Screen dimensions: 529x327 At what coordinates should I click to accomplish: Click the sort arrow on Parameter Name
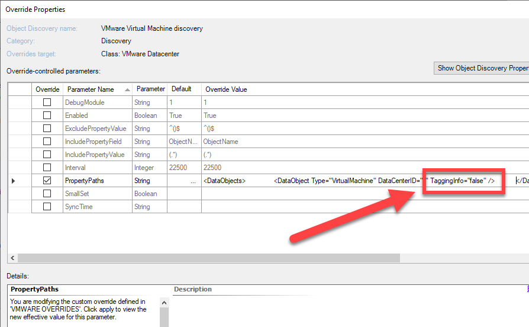pos(127,89)
